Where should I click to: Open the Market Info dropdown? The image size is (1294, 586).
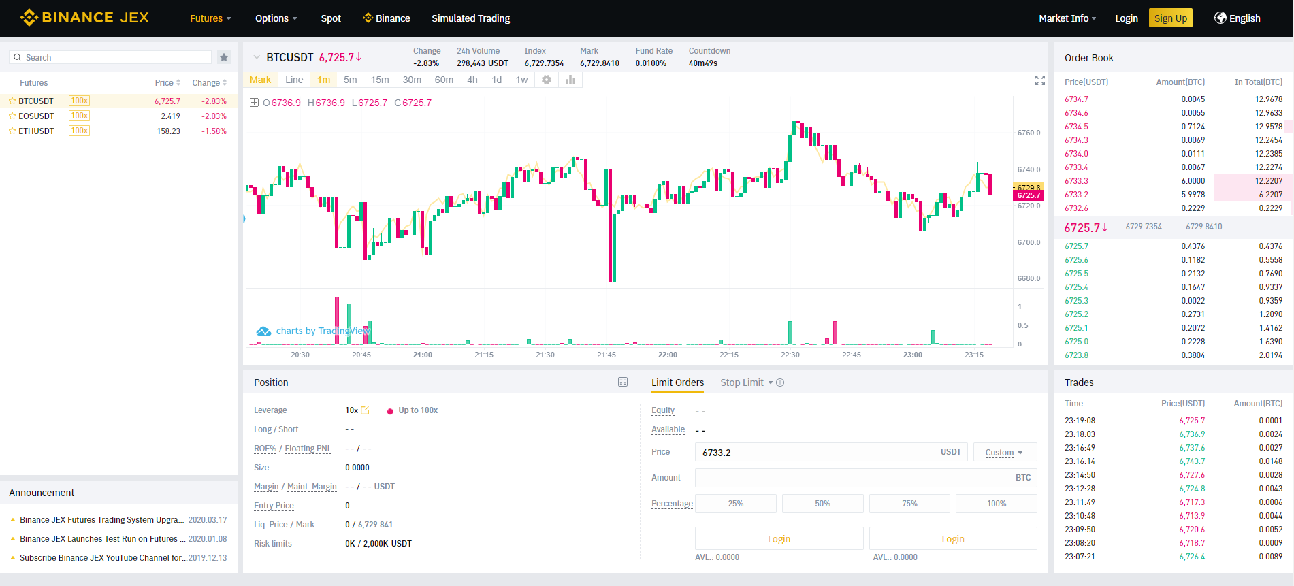[x=1067, y=18]
